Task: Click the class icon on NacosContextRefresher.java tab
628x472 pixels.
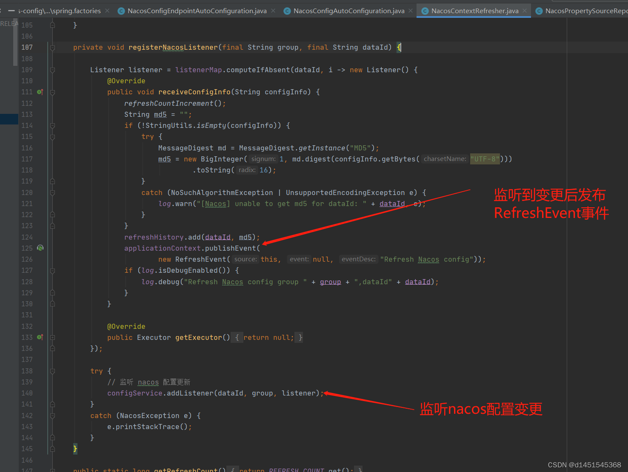Action: [425, 11]
